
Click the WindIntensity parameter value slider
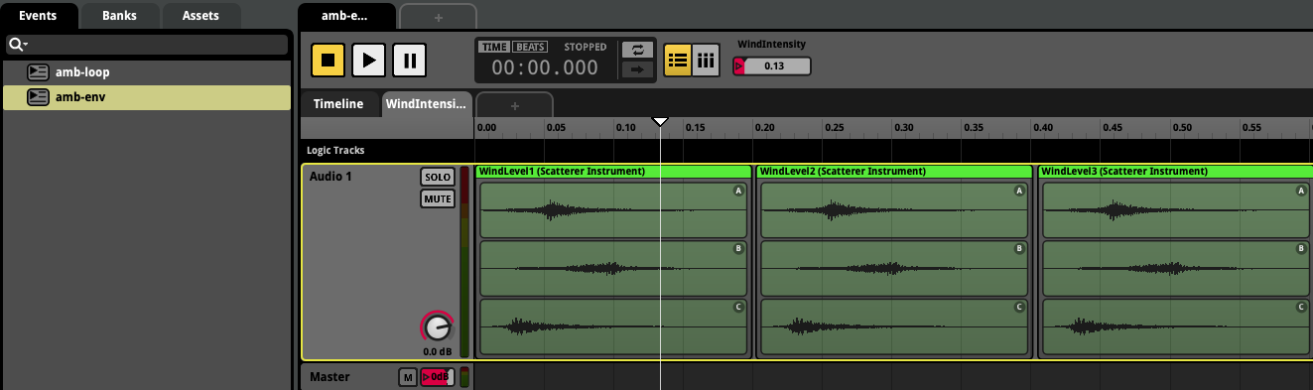[x=772, y=66]
